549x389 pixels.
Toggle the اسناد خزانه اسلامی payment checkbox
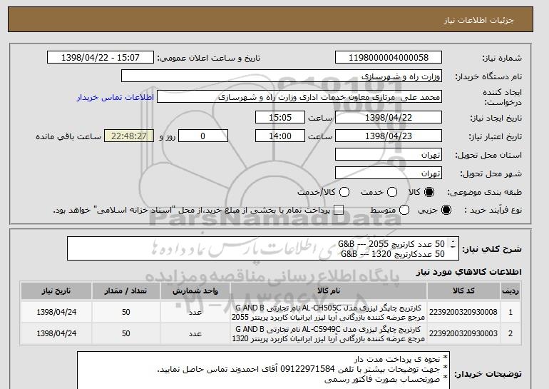click(x=339, y=210)
